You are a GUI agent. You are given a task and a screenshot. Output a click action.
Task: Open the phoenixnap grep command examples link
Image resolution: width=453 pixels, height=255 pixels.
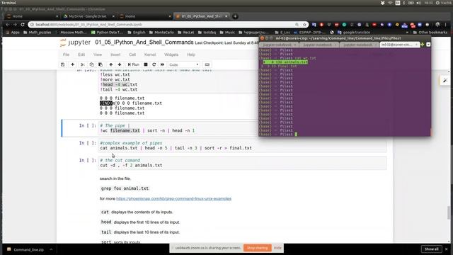pos(173,198)
